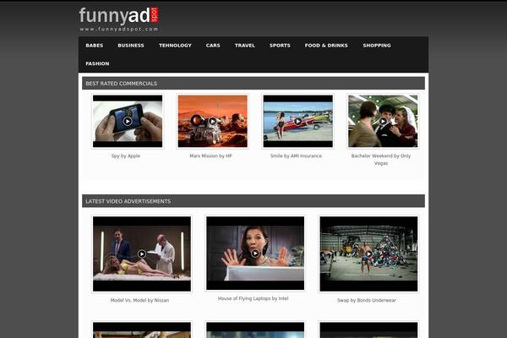Screen dimensions: 507x338
Task: Open the Model Vs. Model by Nissan link
Action: point(139,300)
